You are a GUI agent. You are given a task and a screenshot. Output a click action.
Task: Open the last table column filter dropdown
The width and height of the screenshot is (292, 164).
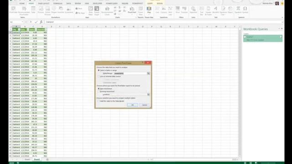click(46, 30)
